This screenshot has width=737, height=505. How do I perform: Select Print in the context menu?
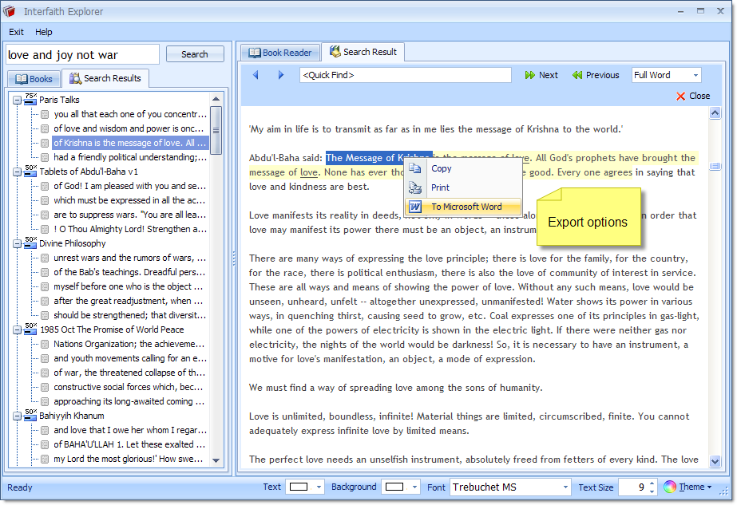point(440,187)
